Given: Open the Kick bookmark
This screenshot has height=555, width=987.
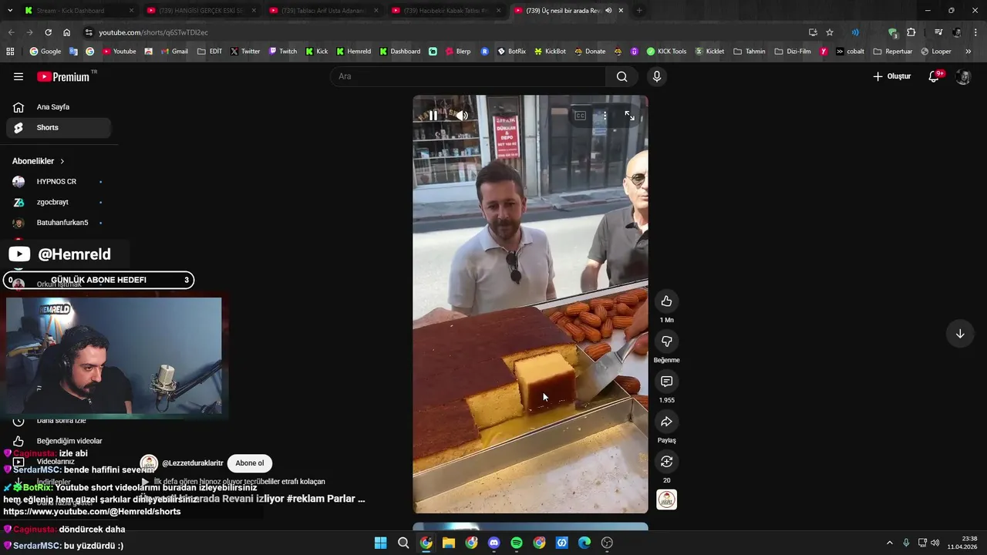Looking at the screenshot, I should coord(316,52).
